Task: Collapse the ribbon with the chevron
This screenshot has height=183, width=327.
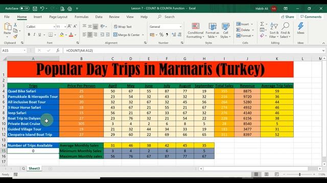Action: [323, 43]
